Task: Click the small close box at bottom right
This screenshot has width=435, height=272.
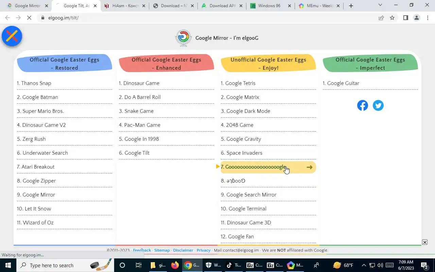Action: point(425,242)
